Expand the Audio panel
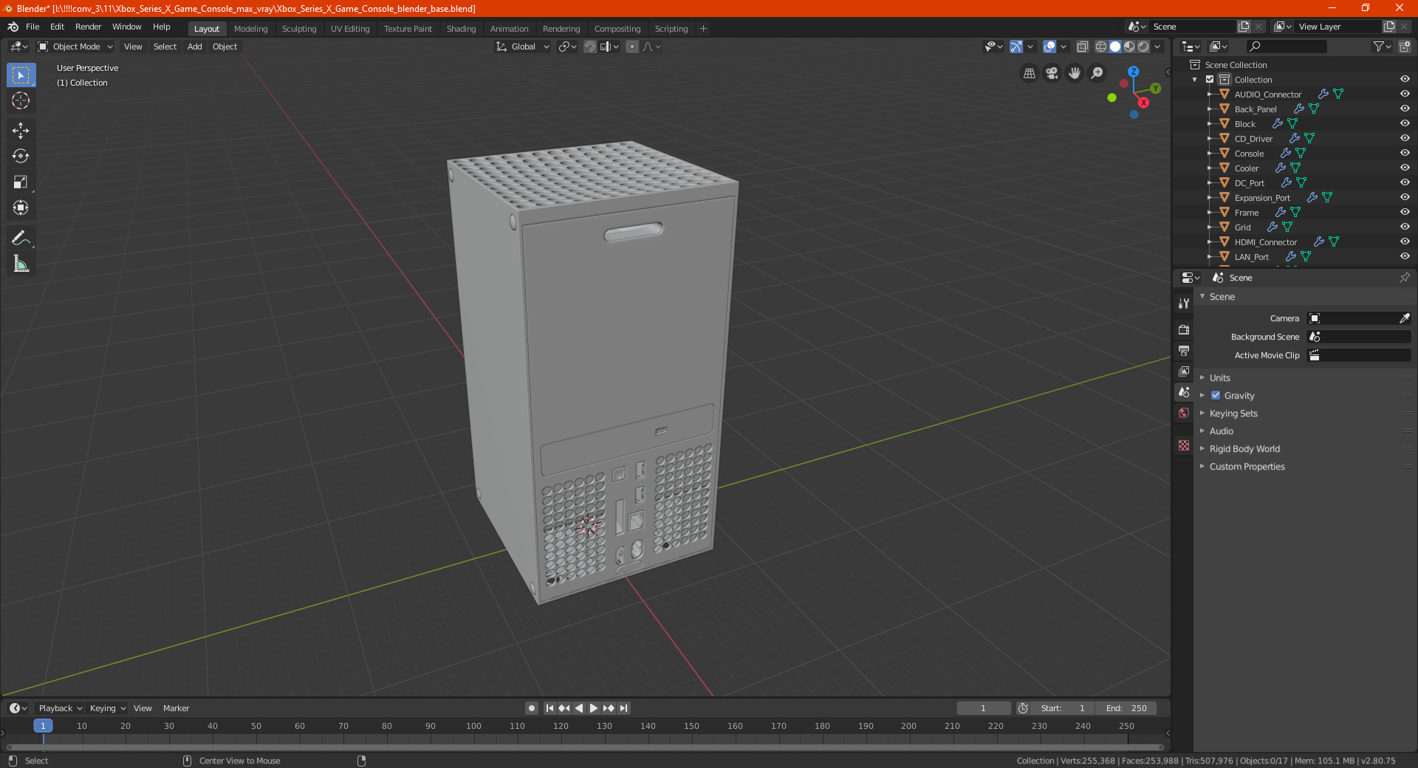This screenshot has width=1418, height=768. tap(1221, 431)
